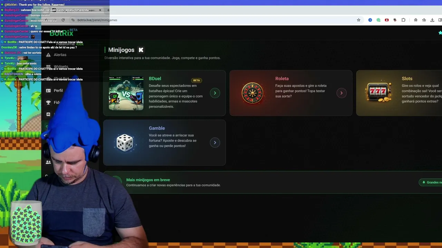Open Alertas in the sidebar
Image resolution: width=442 pixels, height=248 pixels.
coord(60,55)
